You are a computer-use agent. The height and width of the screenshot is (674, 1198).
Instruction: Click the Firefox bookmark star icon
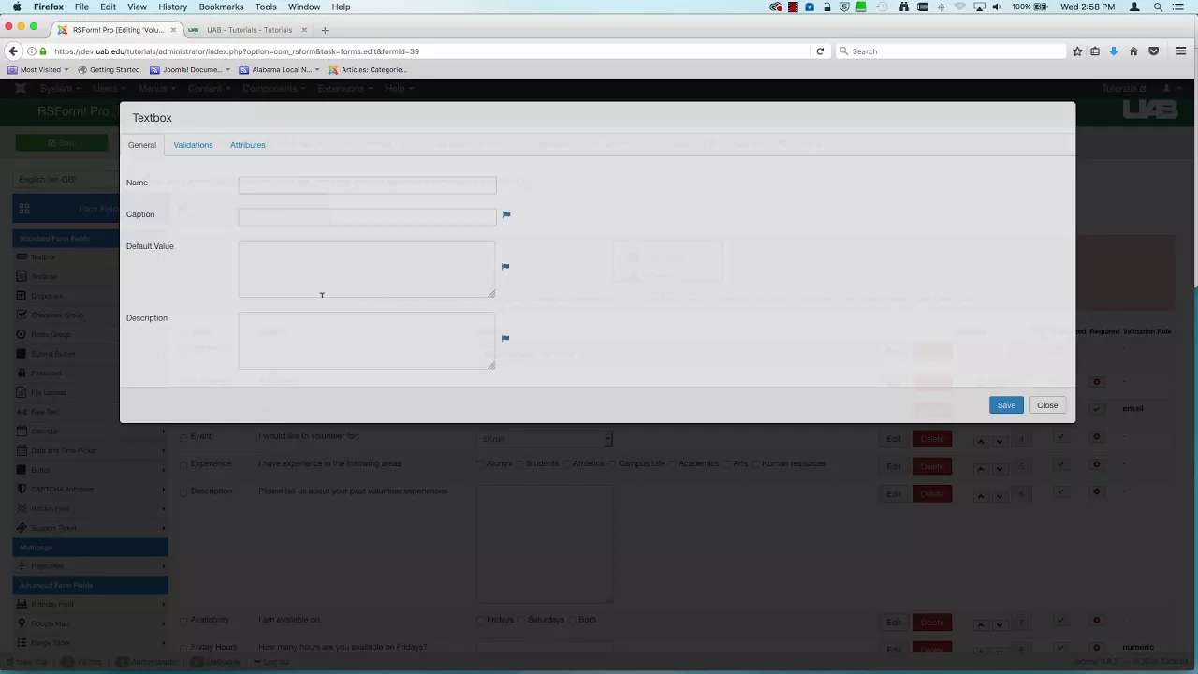coord(1077,51)
